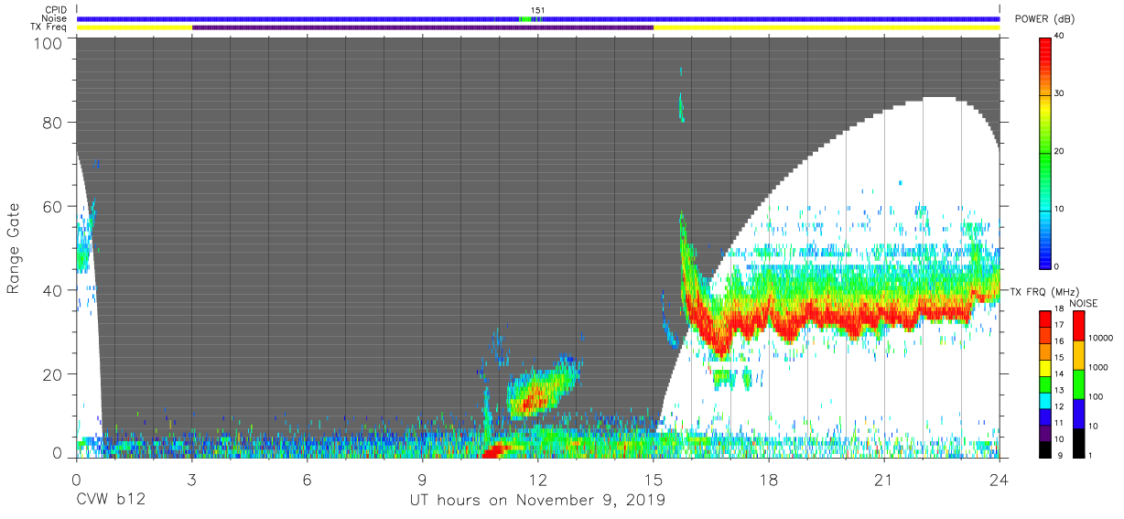Click the 30 tick on POWER color bar
The height and width of the screenshot is (519, 1124).
[1061, 94]
